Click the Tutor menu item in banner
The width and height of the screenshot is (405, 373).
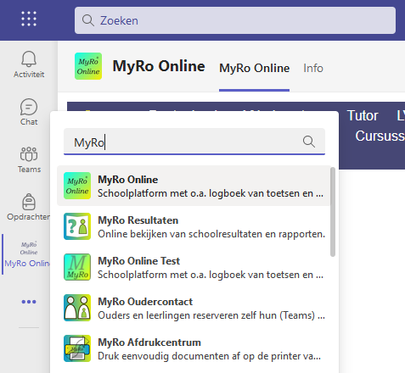pyautogui.click(x=363, y=115)
